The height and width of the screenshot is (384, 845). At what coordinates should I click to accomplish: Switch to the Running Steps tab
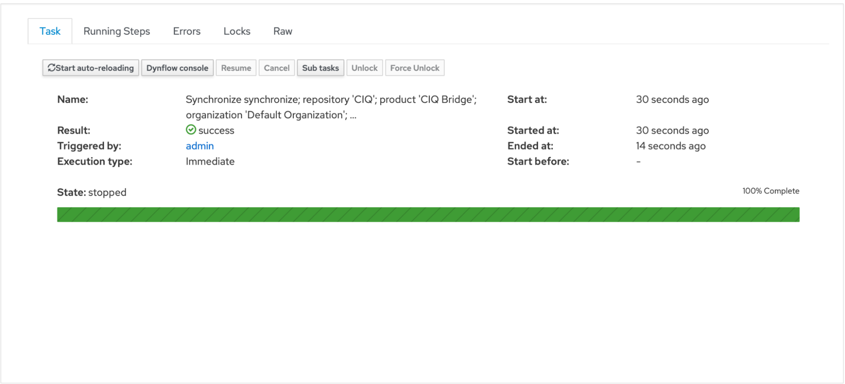click(117, 31)
